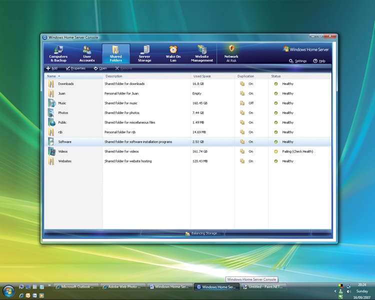The image size is (375, 300).
Task: Click "Personal folder for Juan" description
Action: [x=121, y=93]
